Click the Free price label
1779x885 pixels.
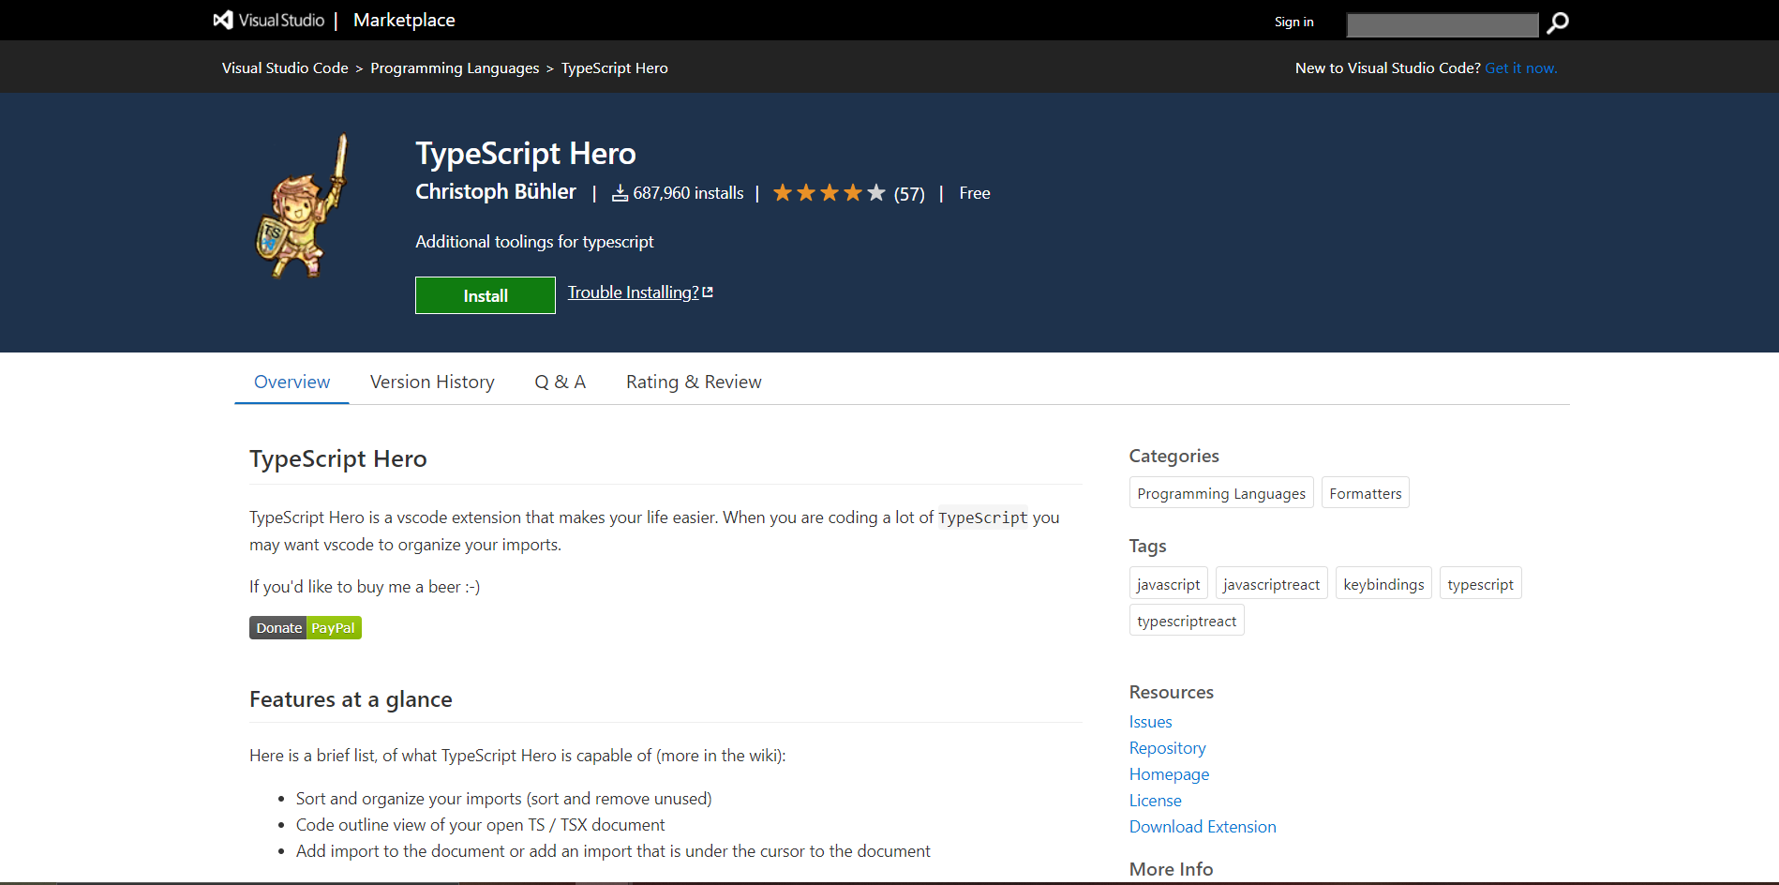(x=975, y=193)
